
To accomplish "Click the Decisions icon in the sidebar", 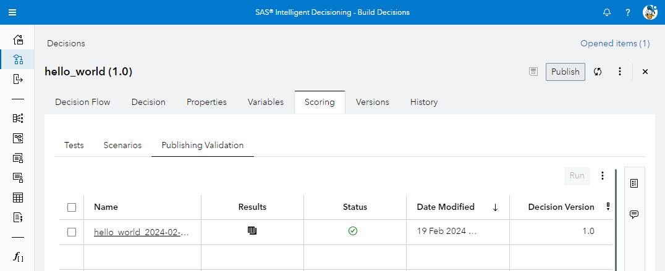I will pyautogui.click(x=18, y=59).
